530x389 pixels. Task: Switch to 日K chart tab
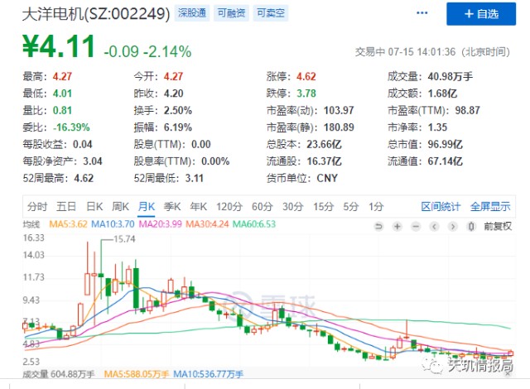click(94, 206)
